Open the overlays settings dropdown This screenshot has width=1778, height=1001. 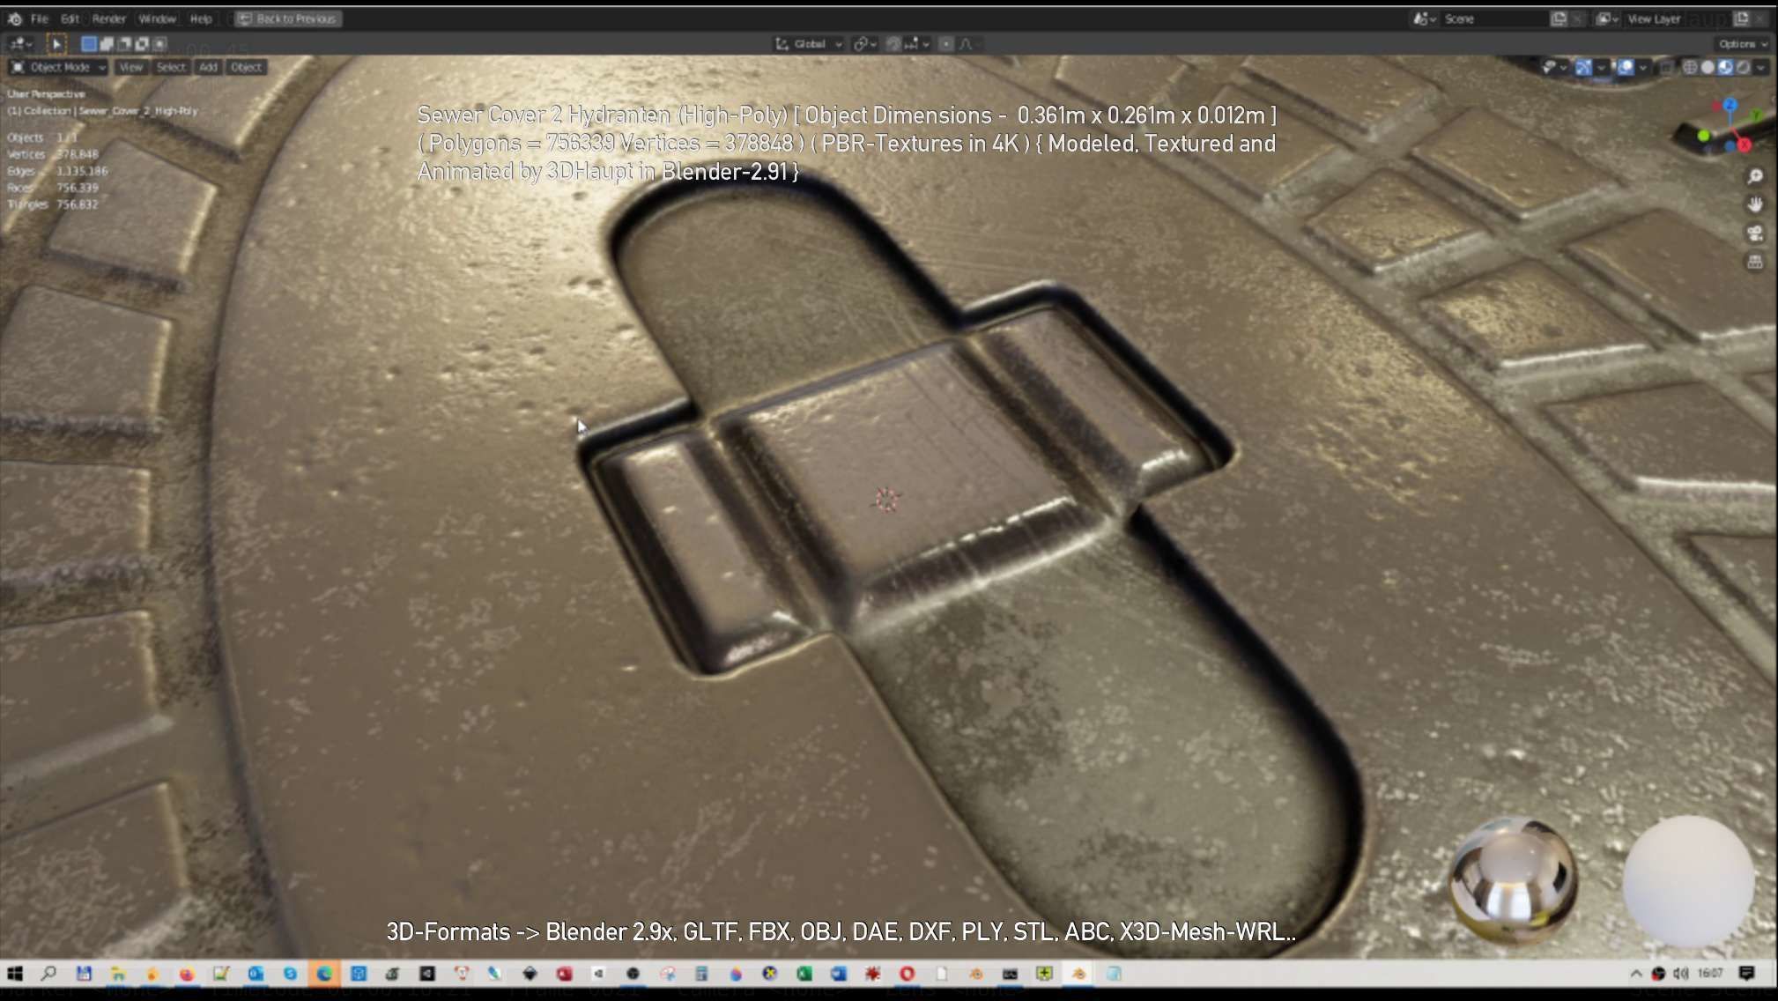(1643, 67)
